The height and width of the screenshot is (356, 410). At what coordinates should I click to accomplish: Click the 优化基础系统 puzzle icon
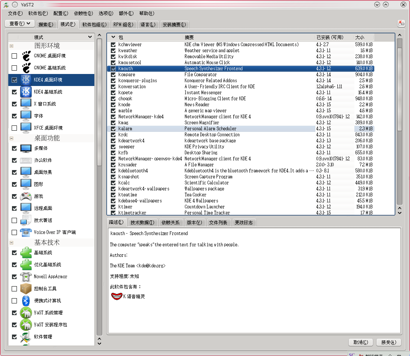[26, 265]
